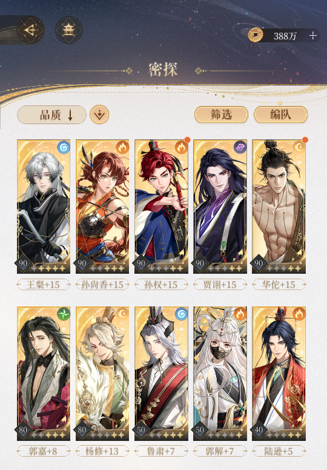Screen dimensions: 327x470
Task: Tap the fire element icon on 孙尚香 card
Action: pos(122,147)
